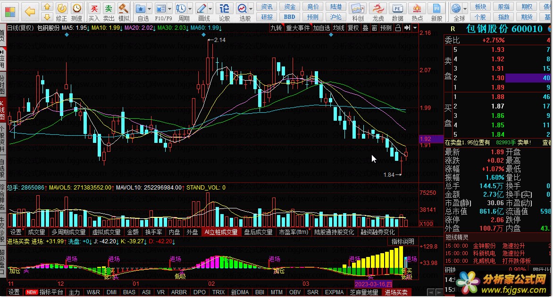The width and height of the screenshot is (554, 298).
Task: Toggle the 九转 indicator on chart
Action: pyautogui.click(x=276, y=28)
